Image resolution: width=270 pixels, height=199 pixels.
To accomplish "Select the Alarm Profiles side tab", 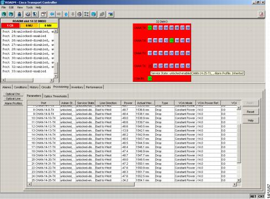I will [x=13, y=103].
